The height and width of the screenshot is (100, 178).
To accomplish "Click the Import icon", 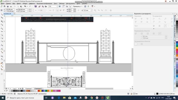I will (x=39, y=6).
